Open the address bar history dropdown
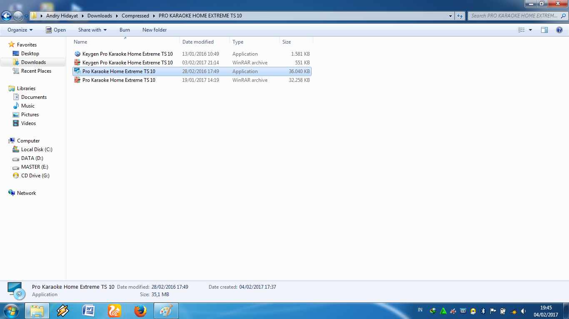 point(451,16)
